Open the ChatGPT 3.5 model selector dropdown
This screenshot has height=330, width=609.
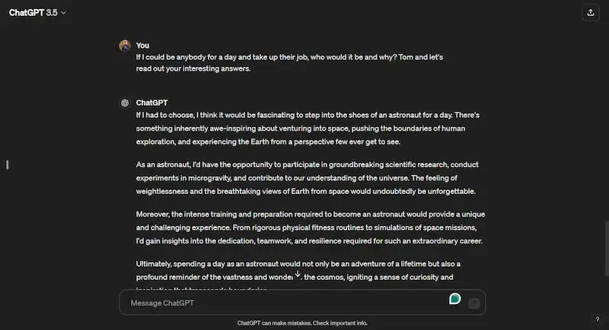pyautogui.click(x=37, y=12)
